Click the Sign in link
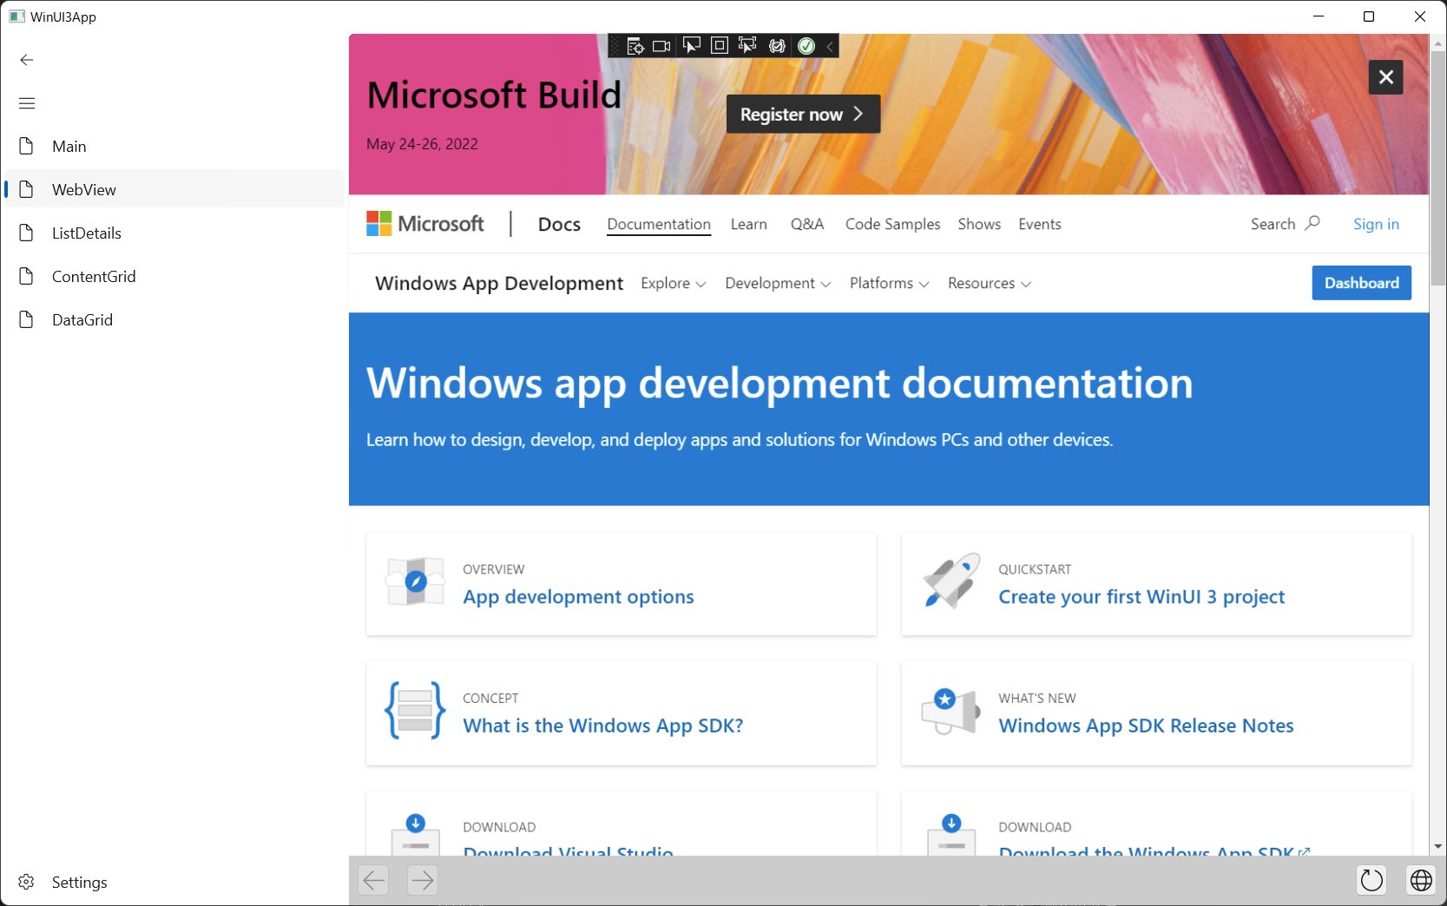 [1376, 224]
